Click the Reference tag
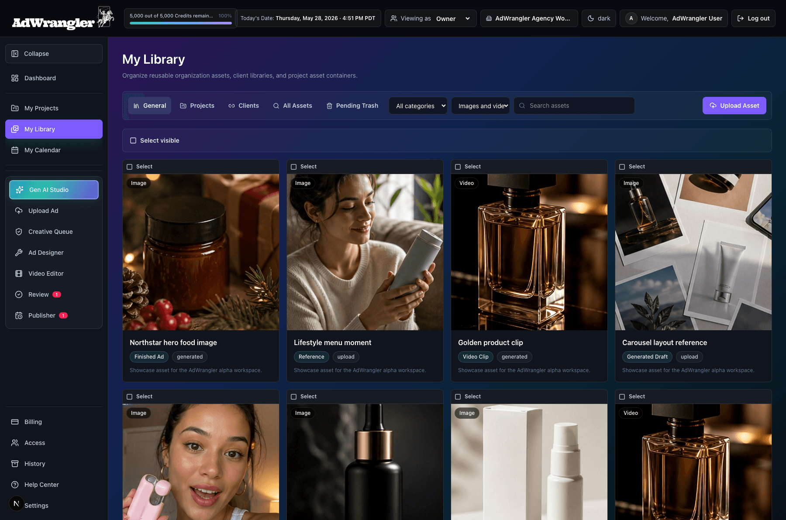Image resolution: width=786 pixels, height=520 pixels. pos(311,357)
